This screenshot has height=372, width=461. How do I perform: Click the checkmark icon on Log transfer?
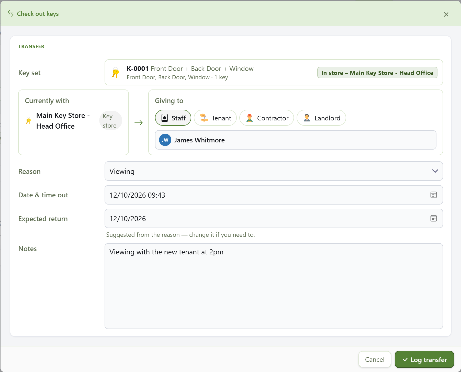(x=405, y=359)
